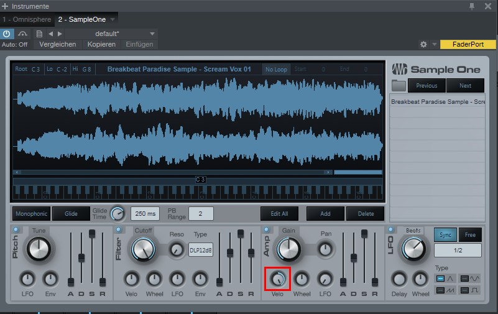
Task: Enable LFO Sync mode
Action: (445, 235)
